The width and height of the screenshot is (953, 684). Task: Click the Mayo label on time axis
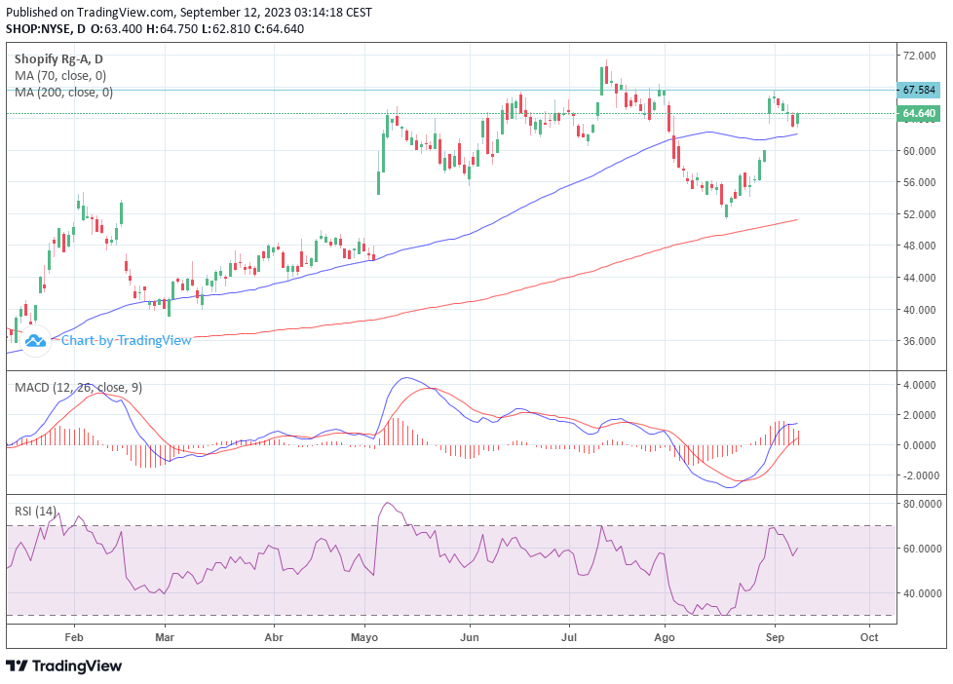(x=364, y=637)
